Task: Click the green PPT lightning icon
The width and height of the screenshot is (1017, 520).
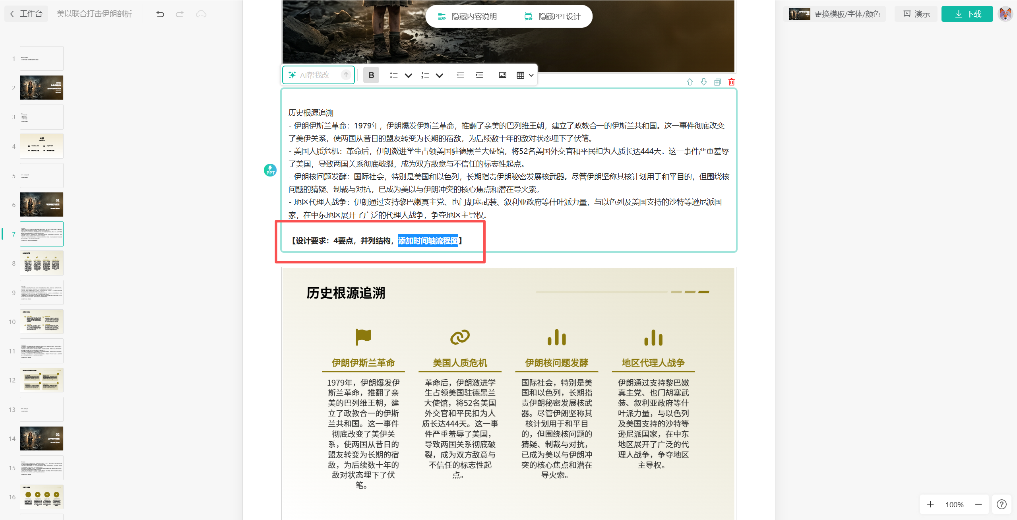Action: (x=270, y=170)
